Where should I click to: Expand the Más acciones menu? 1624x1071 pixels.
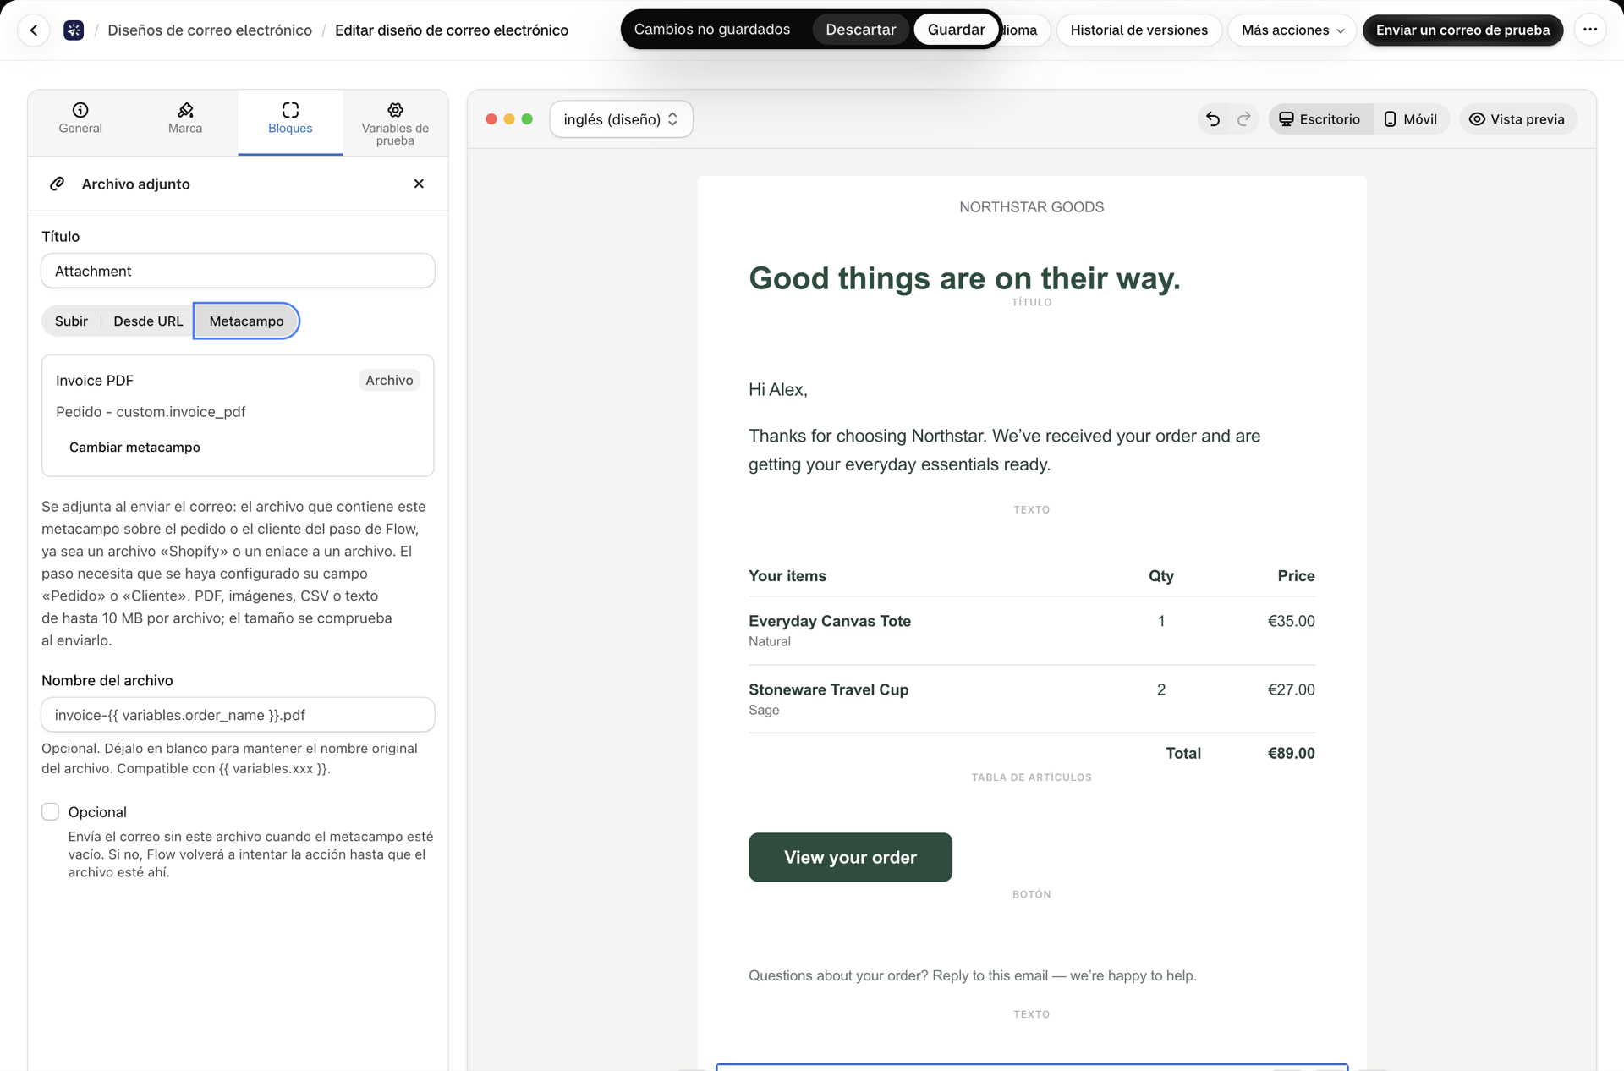(1292, 30)
